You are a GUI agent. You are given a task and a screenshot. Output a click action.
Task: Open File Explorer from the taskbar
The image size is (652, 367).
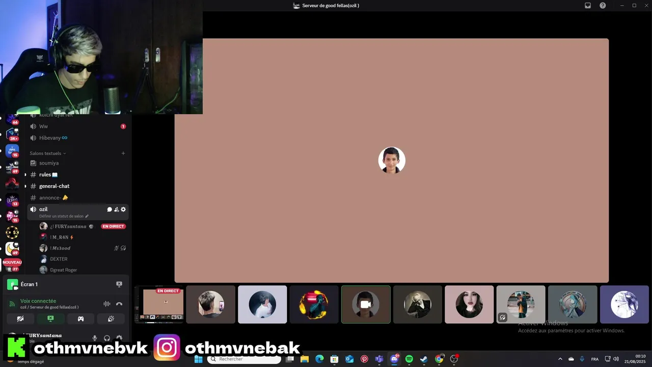[305, 359]
